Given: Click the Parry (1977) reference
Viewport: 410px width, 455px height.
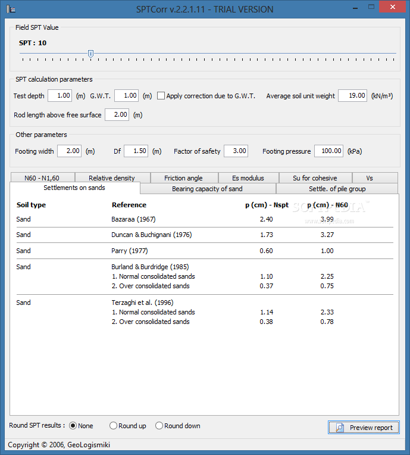Looking at the screenshot, I should 130,251.
